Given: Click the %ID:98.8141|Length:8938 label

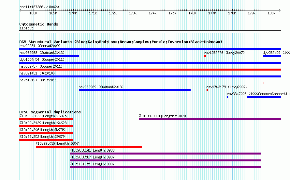Looking at the screenshot, I should 92,150.
